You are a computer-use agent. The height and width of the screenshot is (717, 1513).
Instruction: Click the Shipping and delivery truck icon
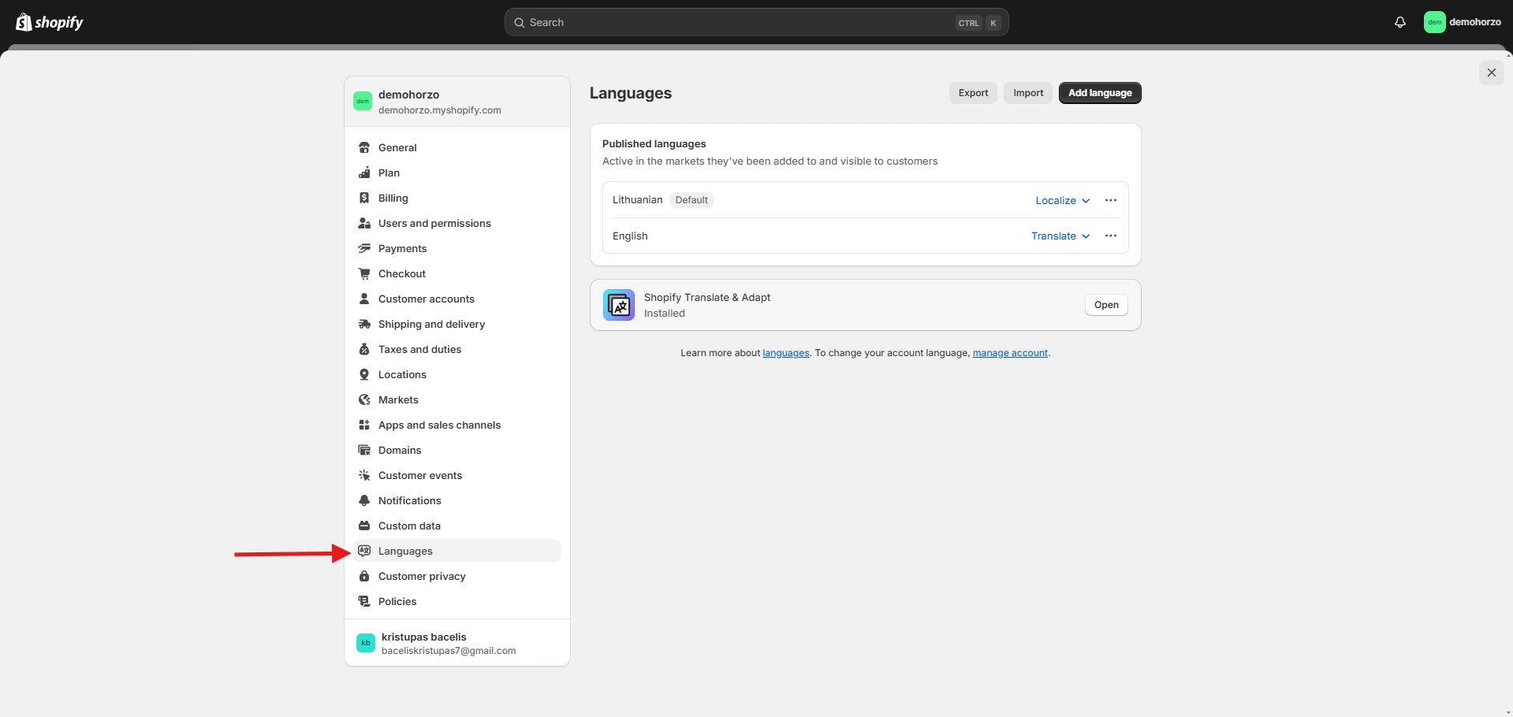pyautogui.click(x=364, y=324)
